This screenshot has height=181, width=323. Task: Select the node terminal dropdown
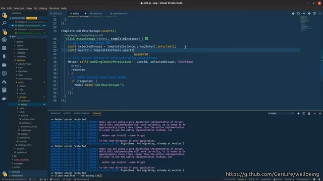(281, 113)
